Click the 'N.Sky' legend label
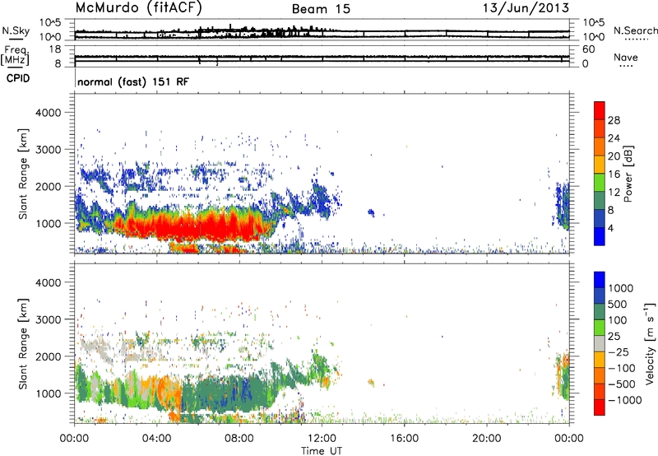The height and width of the screenshot is (456, 658). [x=16, y=30]
